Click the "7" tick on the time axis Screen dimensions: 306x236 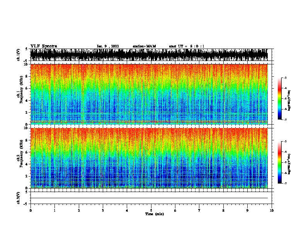199,211
